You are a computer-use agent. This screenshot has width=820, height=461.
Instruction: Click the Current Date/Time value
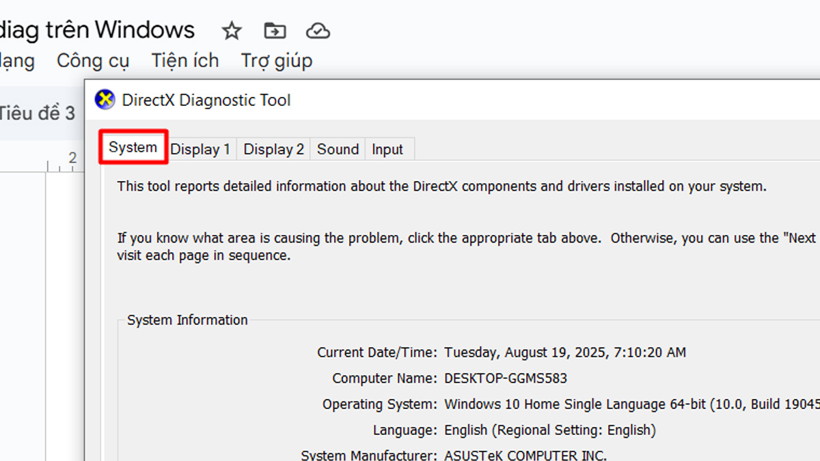[x=565, y=352]
